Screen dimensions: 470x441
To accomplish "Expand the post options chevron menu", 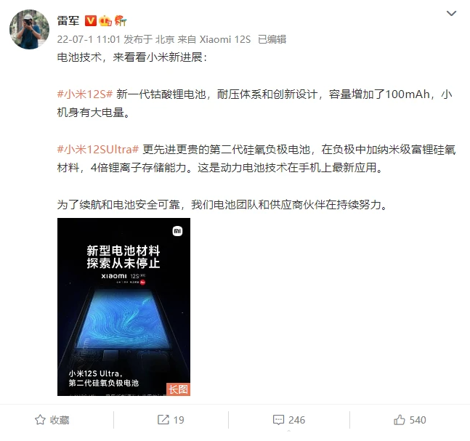I will (x=451, y=13).
